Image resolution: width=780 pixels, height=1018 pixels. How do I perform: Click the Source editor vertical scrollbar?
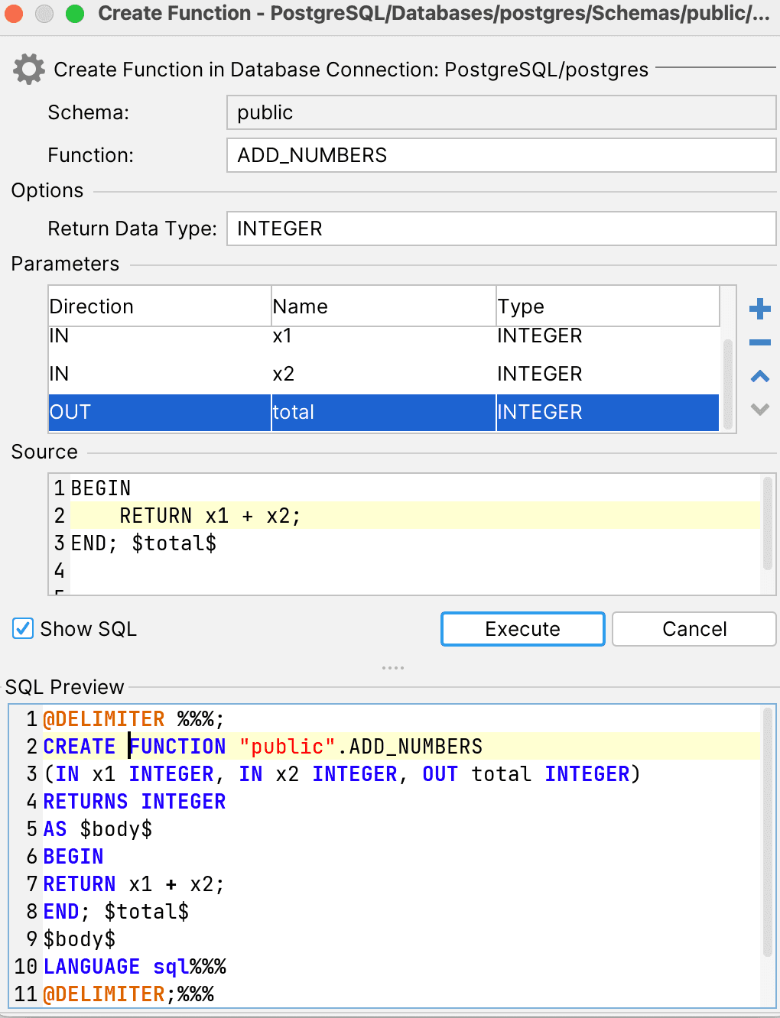[768, 524]
